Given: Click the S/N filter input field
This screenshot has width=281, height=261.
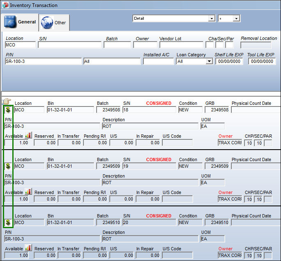Looking at the screenshot, I should pos(69,45).
